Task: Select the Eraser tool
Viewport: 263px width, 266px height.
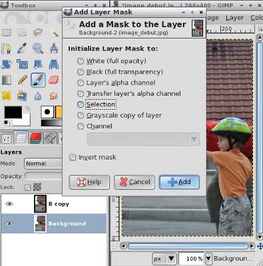Action: (53, 80)
